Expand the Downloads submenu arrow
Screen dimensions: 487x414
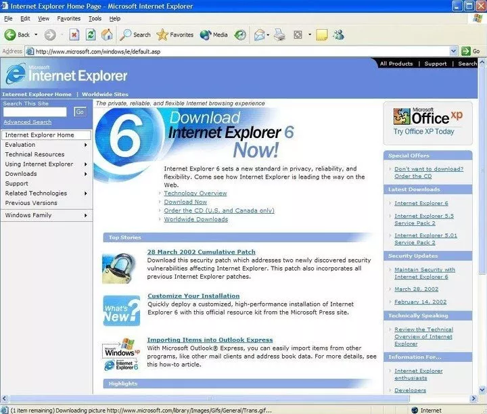click(x=86, y=174)
